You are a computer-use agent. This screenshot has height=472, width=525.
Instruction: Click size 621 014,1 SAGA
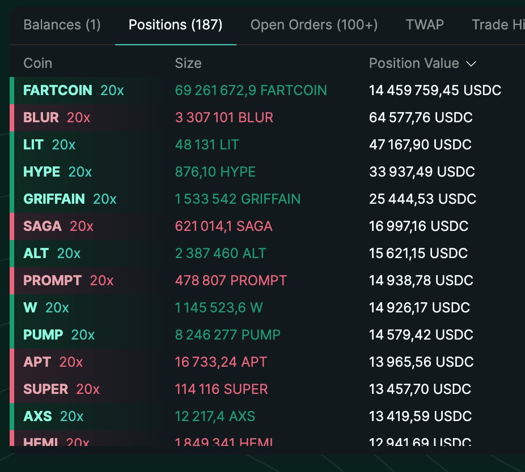click(223, 226)
